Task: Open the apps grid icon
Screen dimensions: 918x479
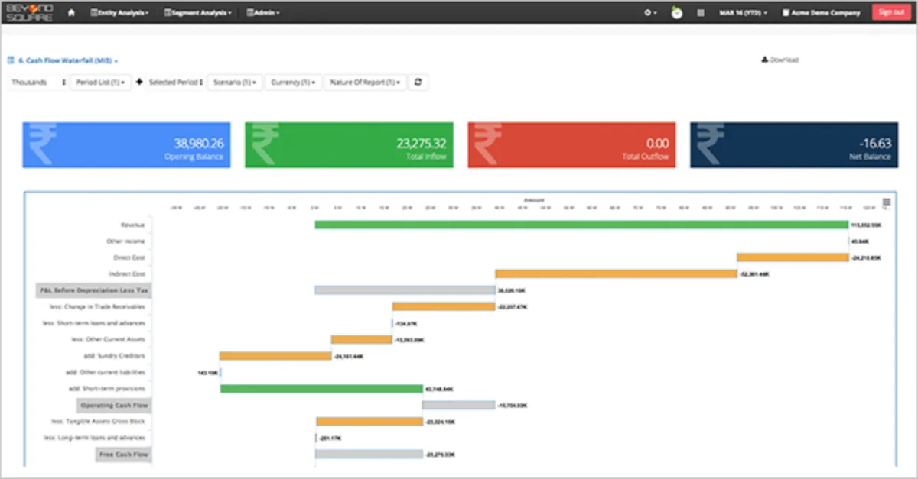Action: pyautogui.click(x=701, y=12)
